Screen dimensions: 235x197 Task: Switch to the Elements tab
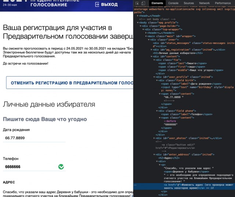pos(157,3)
